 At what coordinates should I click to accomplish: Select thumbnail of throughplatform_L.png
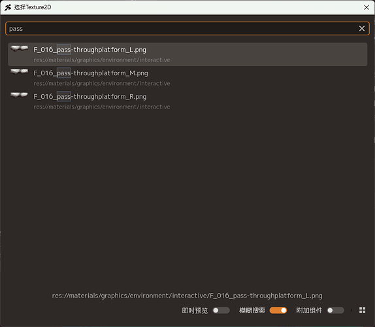pyautogui.click(x=19, y=48)
